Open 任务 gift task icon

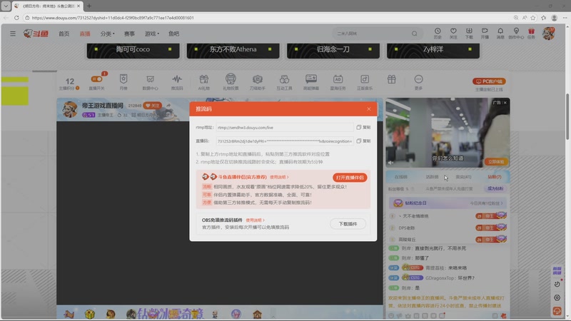[531, 33]
